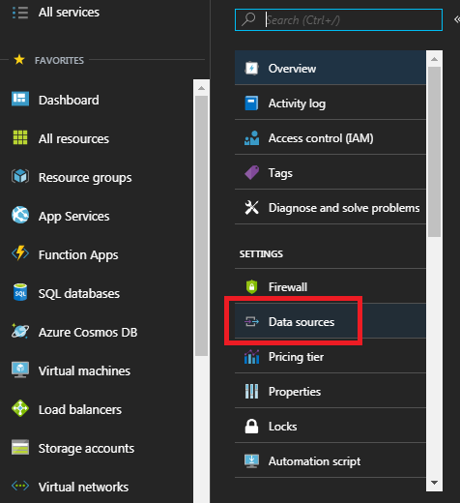The height and width of the screenshot is (503, 460).
Task: Go to Virtual networks
Action: click(83, 488)
